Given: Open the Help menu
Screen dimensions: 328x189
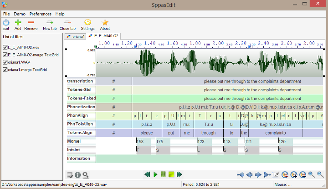Looking at the screenshot, I should pyautogui.click(x=60, y=14).
